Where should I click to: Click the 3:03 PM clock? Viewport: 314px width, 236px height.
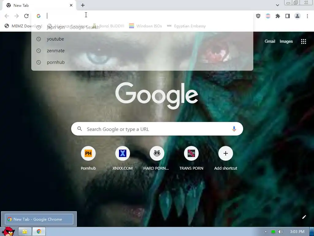(297, 232)
